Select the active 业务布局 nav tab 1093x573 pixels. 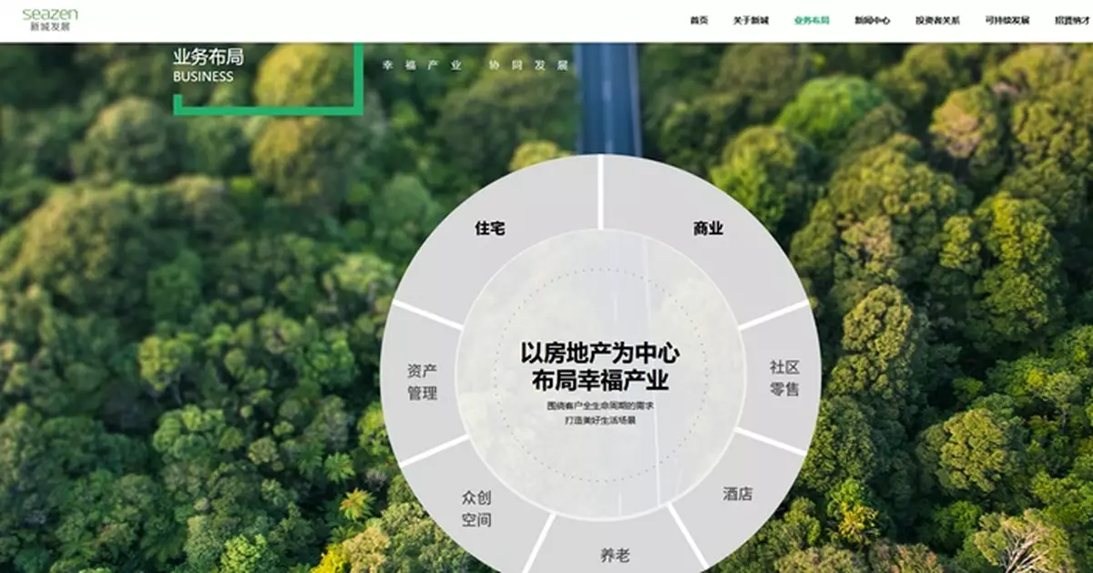coord(812,20)
